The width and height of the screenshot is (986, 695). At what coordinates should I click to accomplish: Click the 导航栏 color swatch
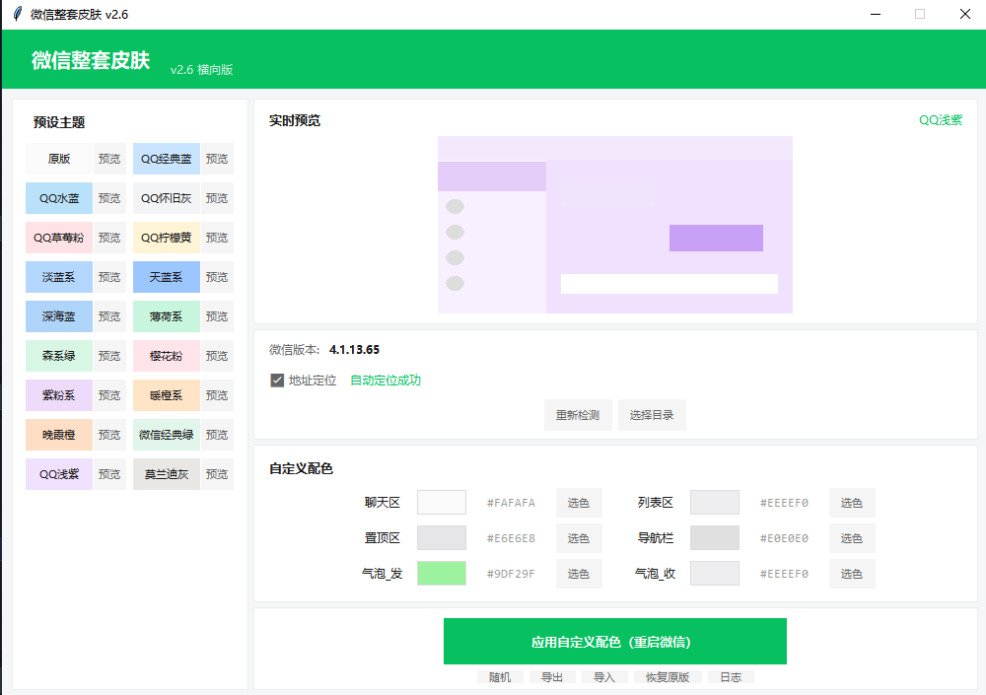[714, 537]
